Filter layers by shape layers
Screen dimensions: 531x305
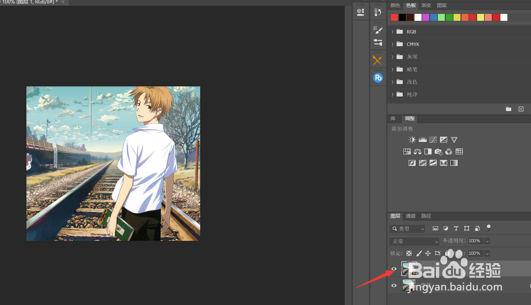tap(467, 228)
